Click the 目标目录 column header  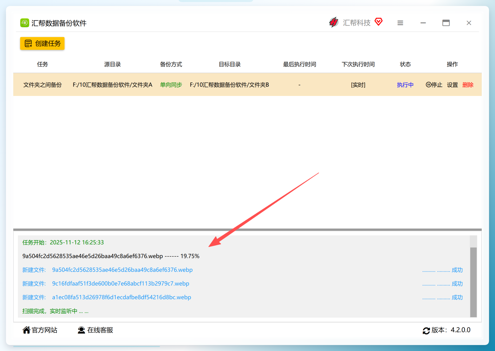click(230, 64)
